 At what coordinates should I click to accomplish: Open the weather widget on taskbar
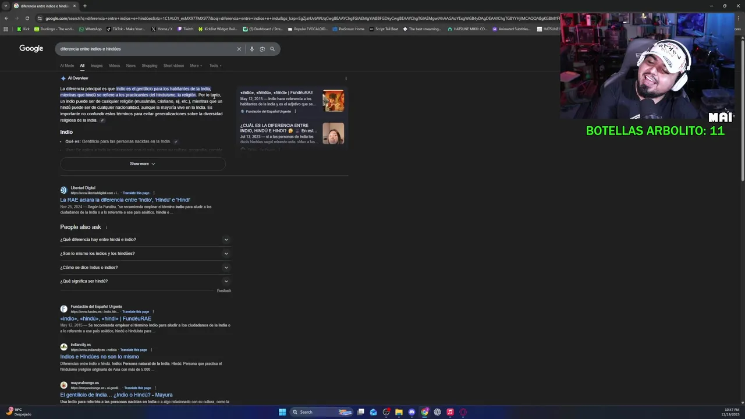(x=17, y=412)
